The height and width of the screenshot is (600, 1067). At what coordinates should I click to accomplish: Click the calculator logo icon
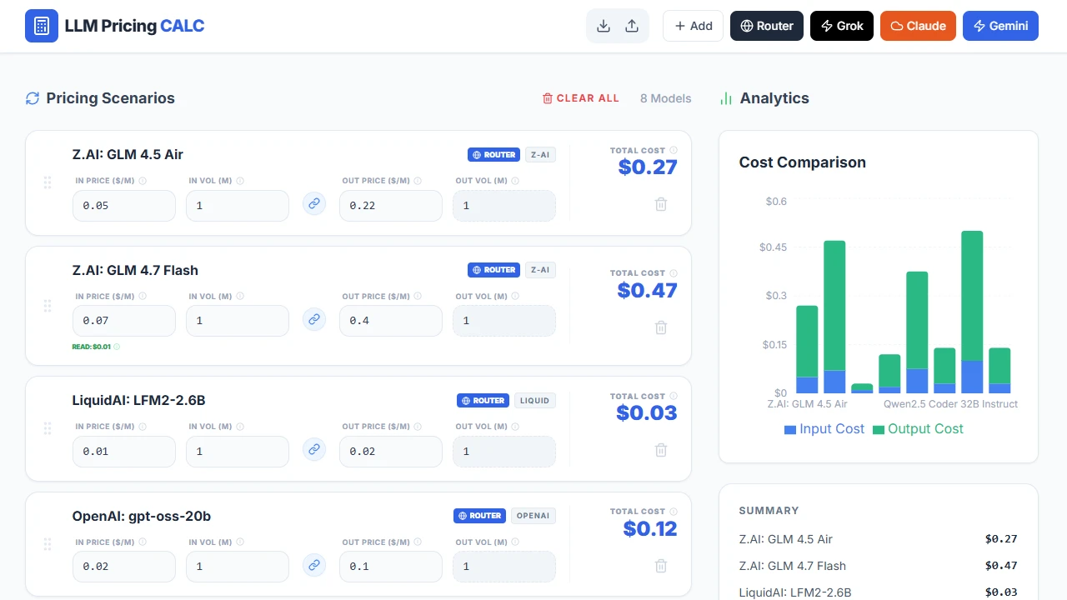(x=42, y=26)
